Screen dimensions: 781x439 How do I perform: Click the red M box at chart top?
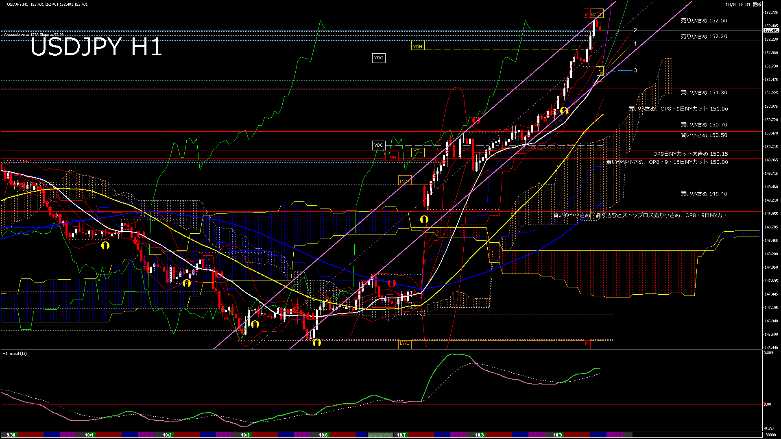(587, 15)
